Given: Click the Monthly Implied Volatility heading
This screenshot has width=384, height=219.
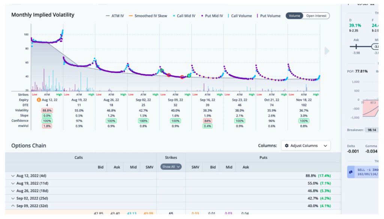Looking at the screenshot, I should click(x=43, y=15).
